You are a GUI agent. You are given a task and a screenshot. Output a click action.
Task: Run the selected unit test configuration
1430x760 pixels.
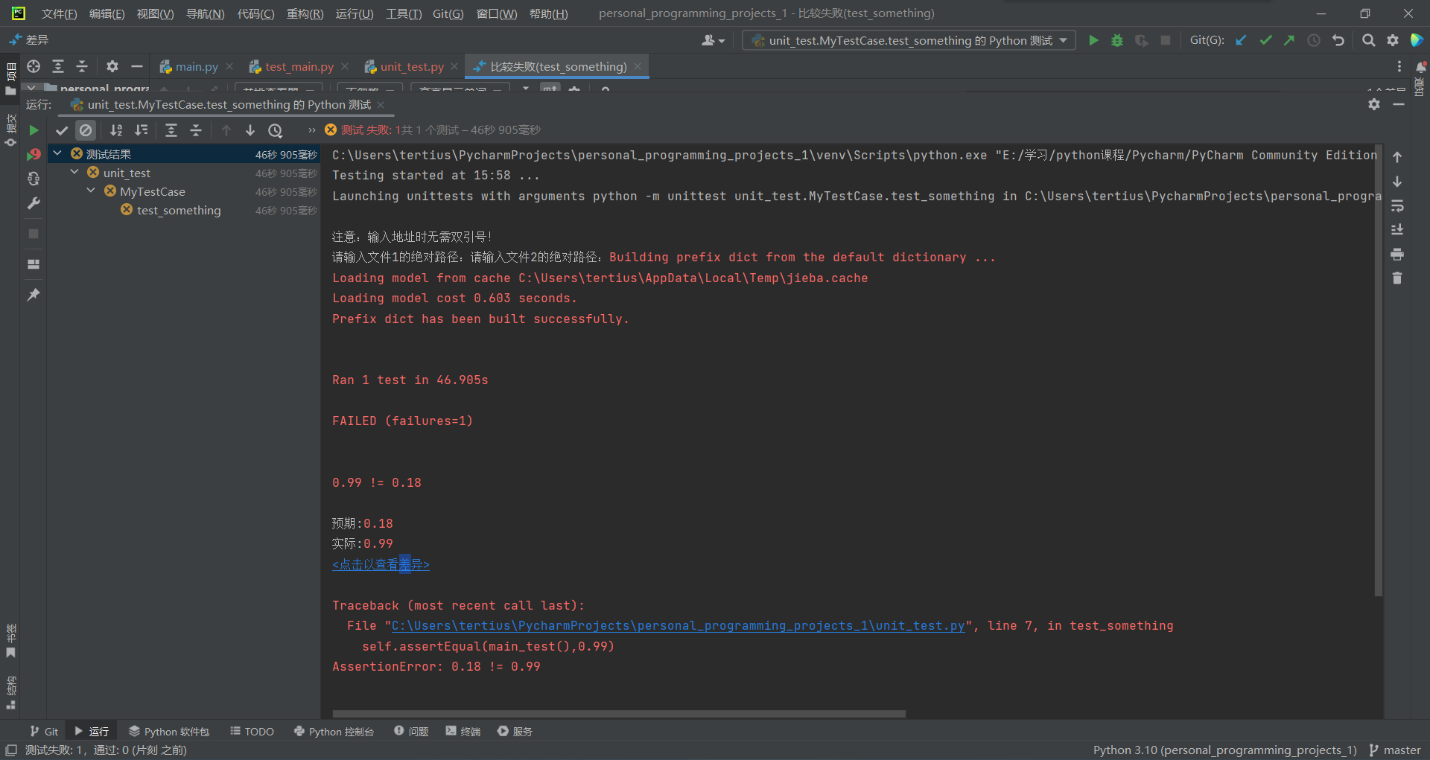pyautogui.click(x=1093, y=40)
